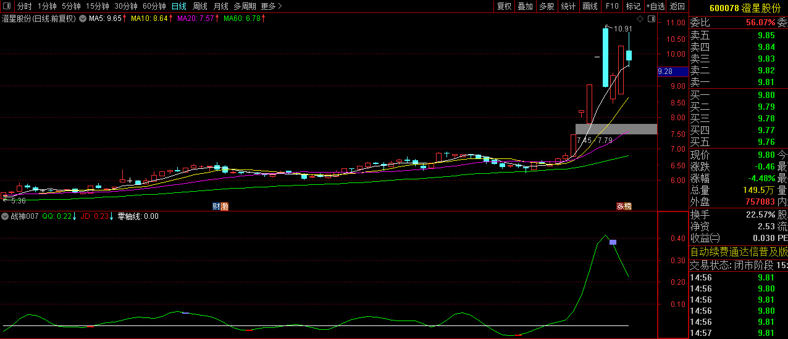The height and width of the screenshot is (339, 788).
Task: Open F10 company information
Action: pyautogui.click(x=612, y=6)
